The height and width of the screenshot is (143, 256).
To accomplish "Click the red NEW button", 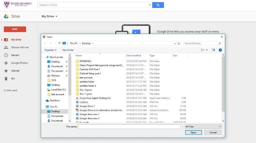I will click(x=15, y=29).
